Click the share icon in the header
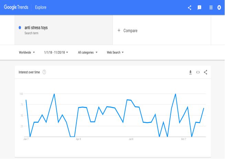The height and width of the screenshot is (159, 225). click(190, 8)
